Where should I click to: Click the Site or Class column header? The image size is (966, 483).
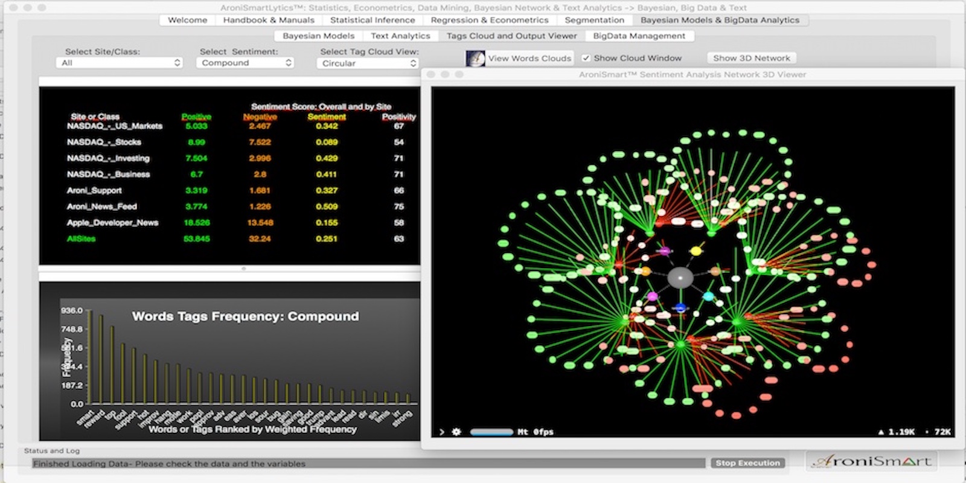pos(95,117)
